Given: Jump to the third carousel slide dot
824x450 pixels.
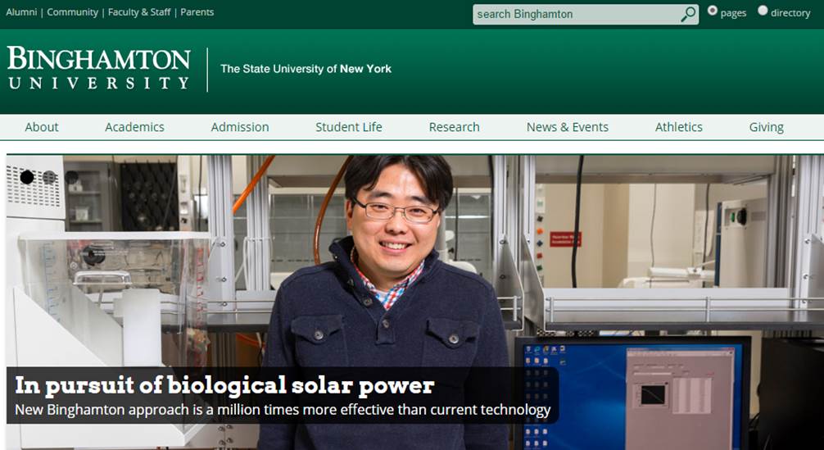Looking at the screenshot, I should pyautogui.click(x=71, y=177).
